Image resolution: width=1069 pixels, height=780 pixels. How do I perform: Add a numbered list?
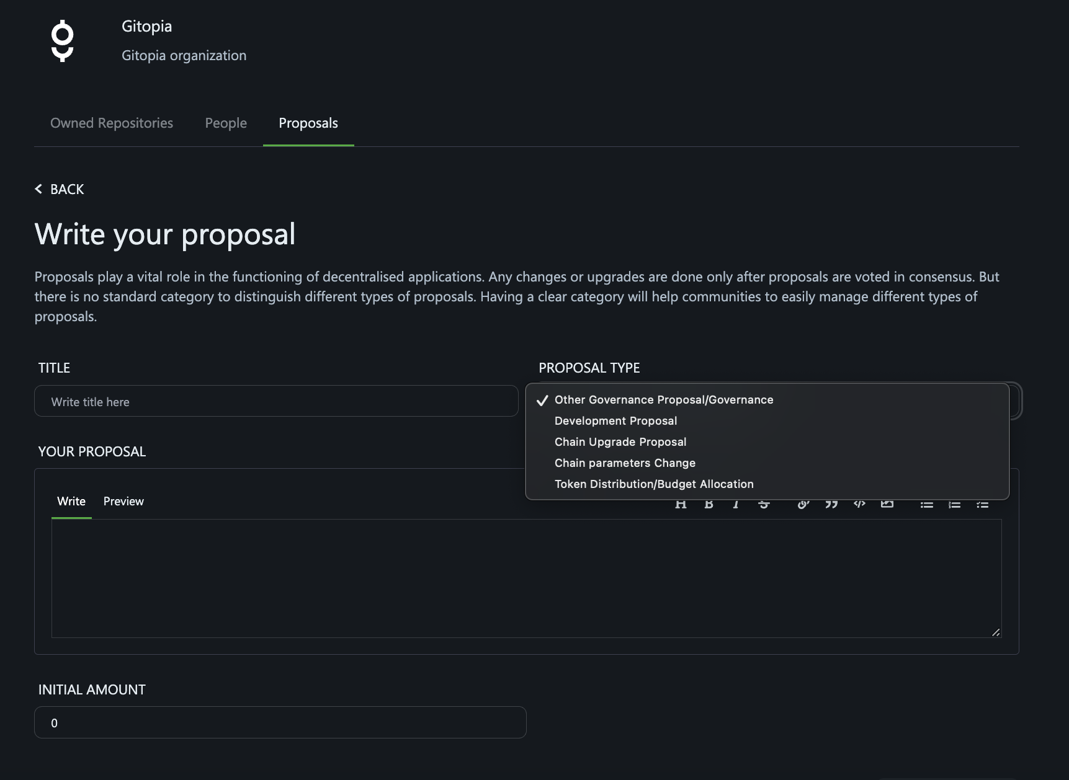(x=955, y=505)
